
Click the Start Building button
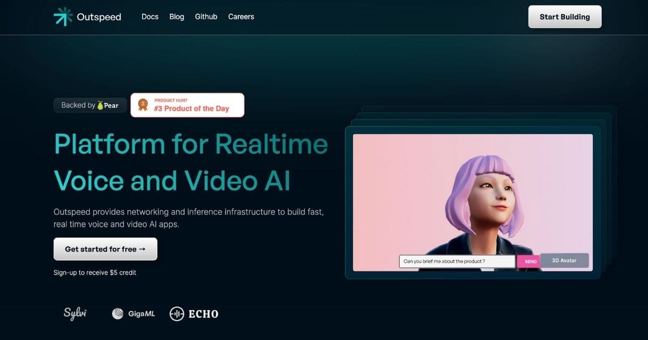click(565, 17)
